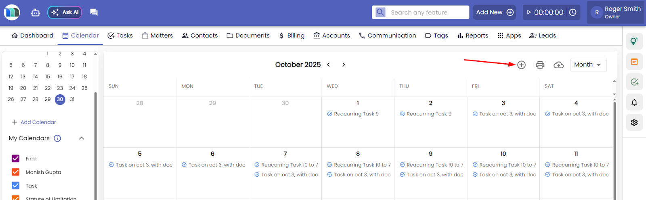Image resolution: width=646 pixels, height=200 pixels.
Task: Click the cloud download icon
Action: click(x=558, y=65)
